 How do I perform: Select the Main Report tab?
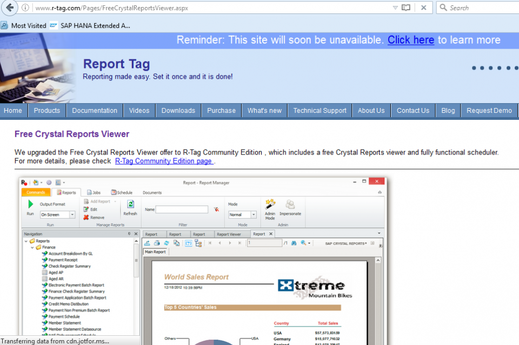pyautogui.click(x=155, y=252)
